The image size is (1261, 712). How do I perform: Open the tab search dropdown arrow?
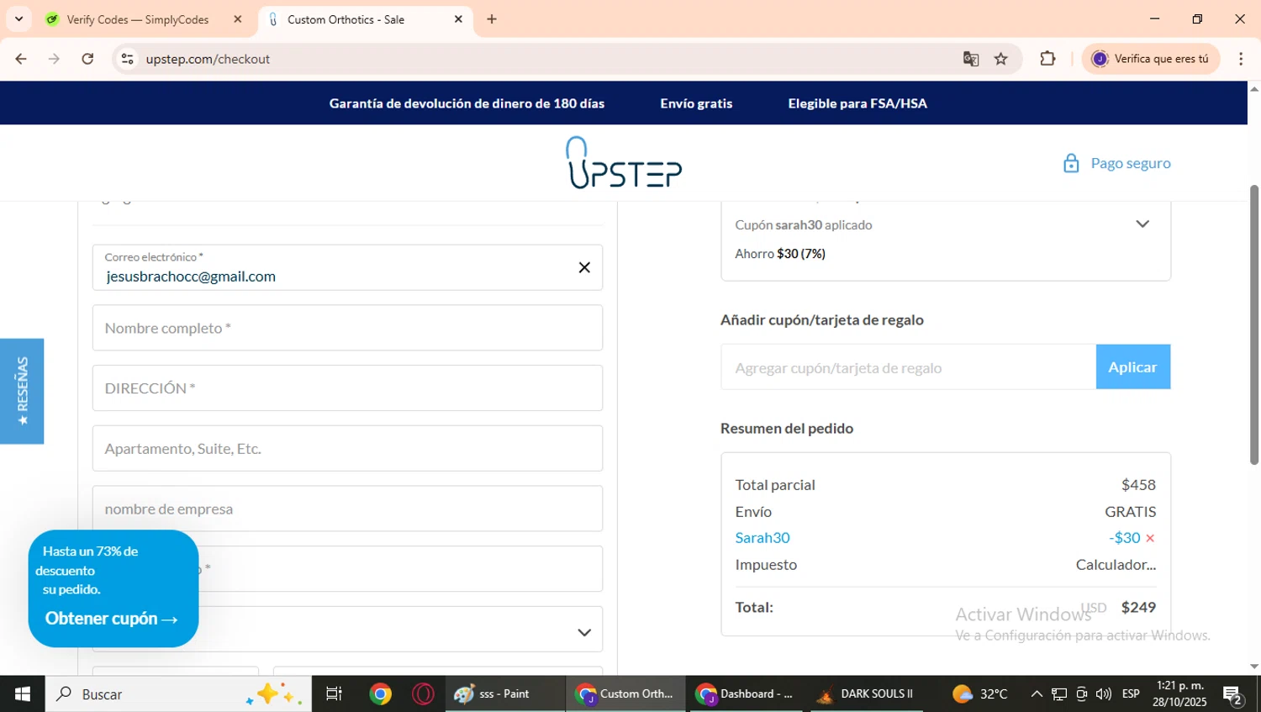click(18, 18)
